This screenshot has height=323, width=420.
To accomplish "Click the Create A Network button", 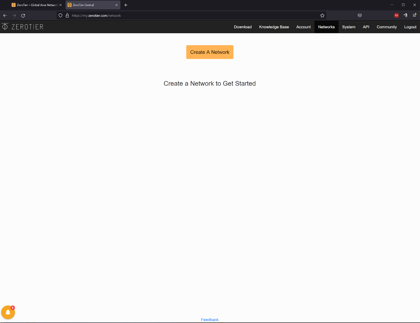I will click(210, 52).
